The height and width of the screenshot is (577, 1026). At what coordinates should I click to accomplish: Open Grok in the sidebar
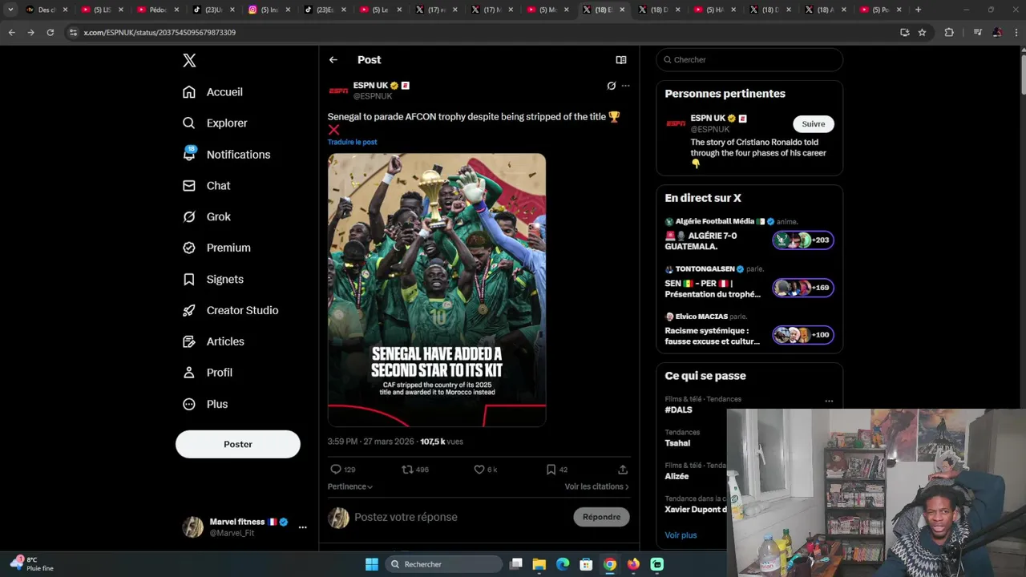click(207, 217)
